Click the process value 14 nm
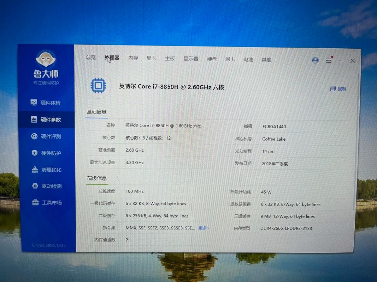Viewport: 377px width, 282px height. point(268,151)
